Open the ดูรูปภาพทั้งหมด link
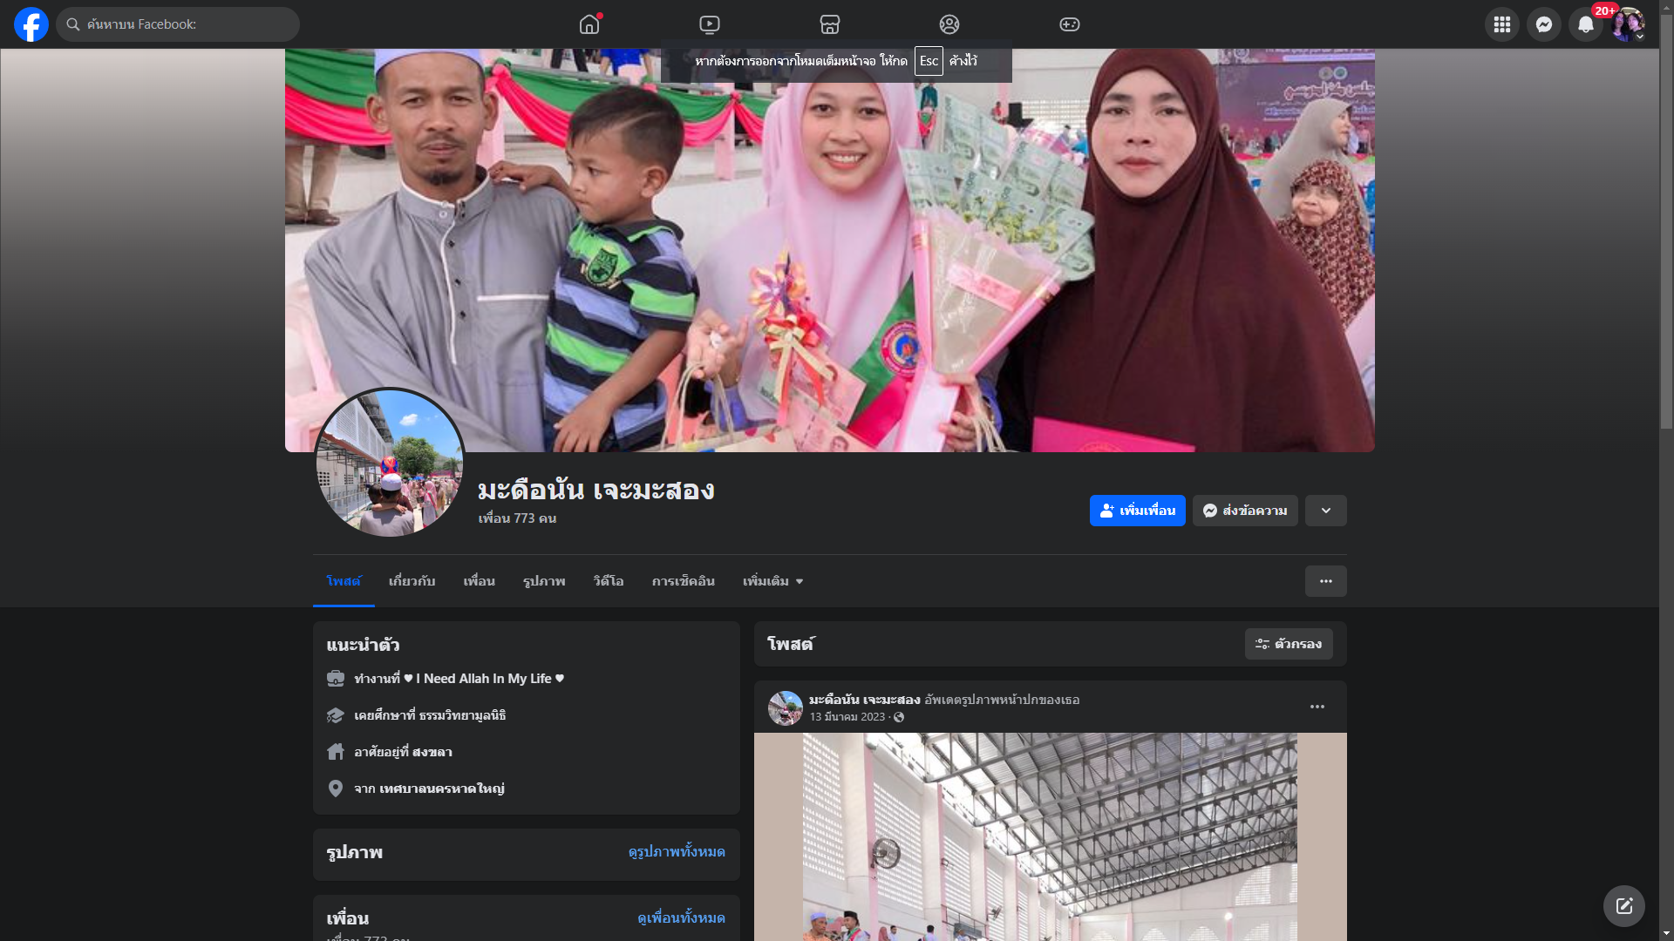Image resolution: width=1674 pixels, height=941 pixels. pos(676,851)
